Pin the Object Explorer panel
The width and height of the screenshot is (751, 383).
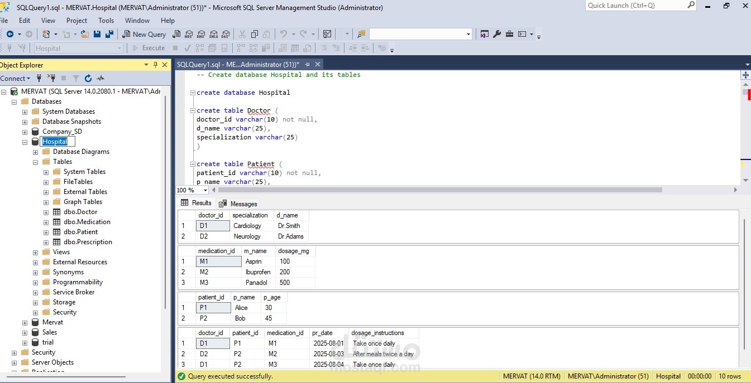(x=155, y=65)
